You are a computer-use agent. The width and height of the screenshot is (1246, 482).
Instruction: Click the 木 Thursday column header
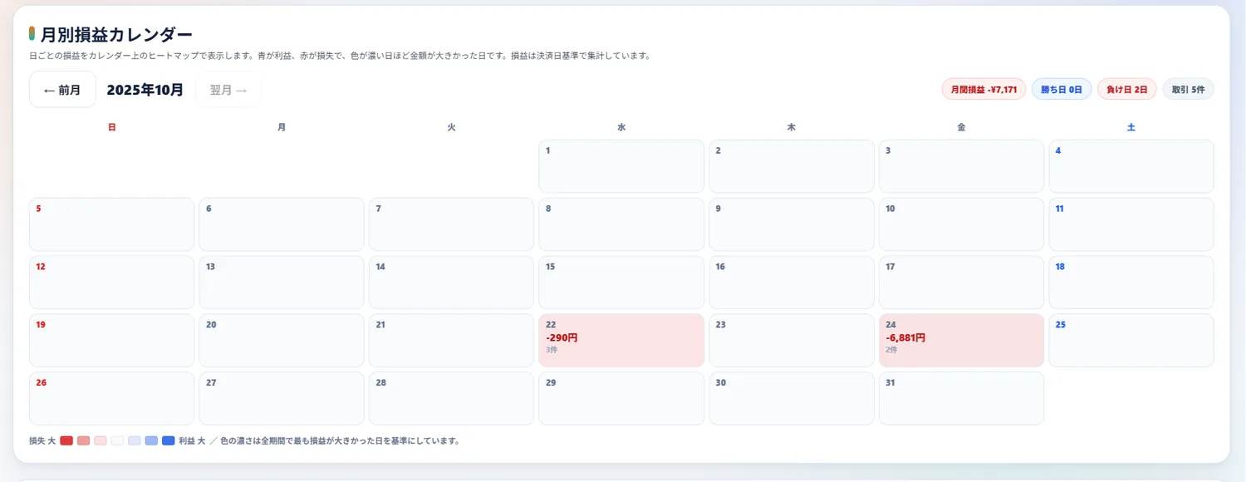click(792, 127)
